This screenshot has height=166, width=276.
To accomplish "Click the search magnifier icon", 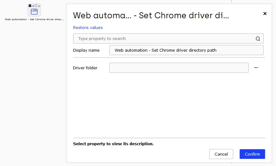I will click(x=258, y=39).
